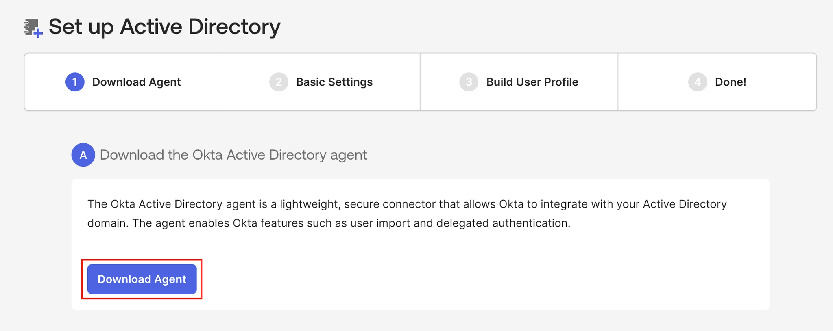
Task: Click the blue letter A badge
Action: click(83, 155)
